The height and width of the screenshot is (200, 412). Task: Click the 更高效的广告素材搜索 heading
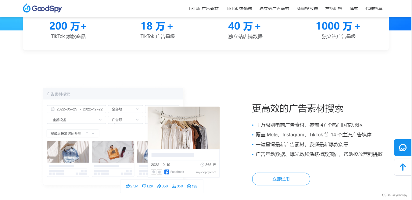coord(298,108)
